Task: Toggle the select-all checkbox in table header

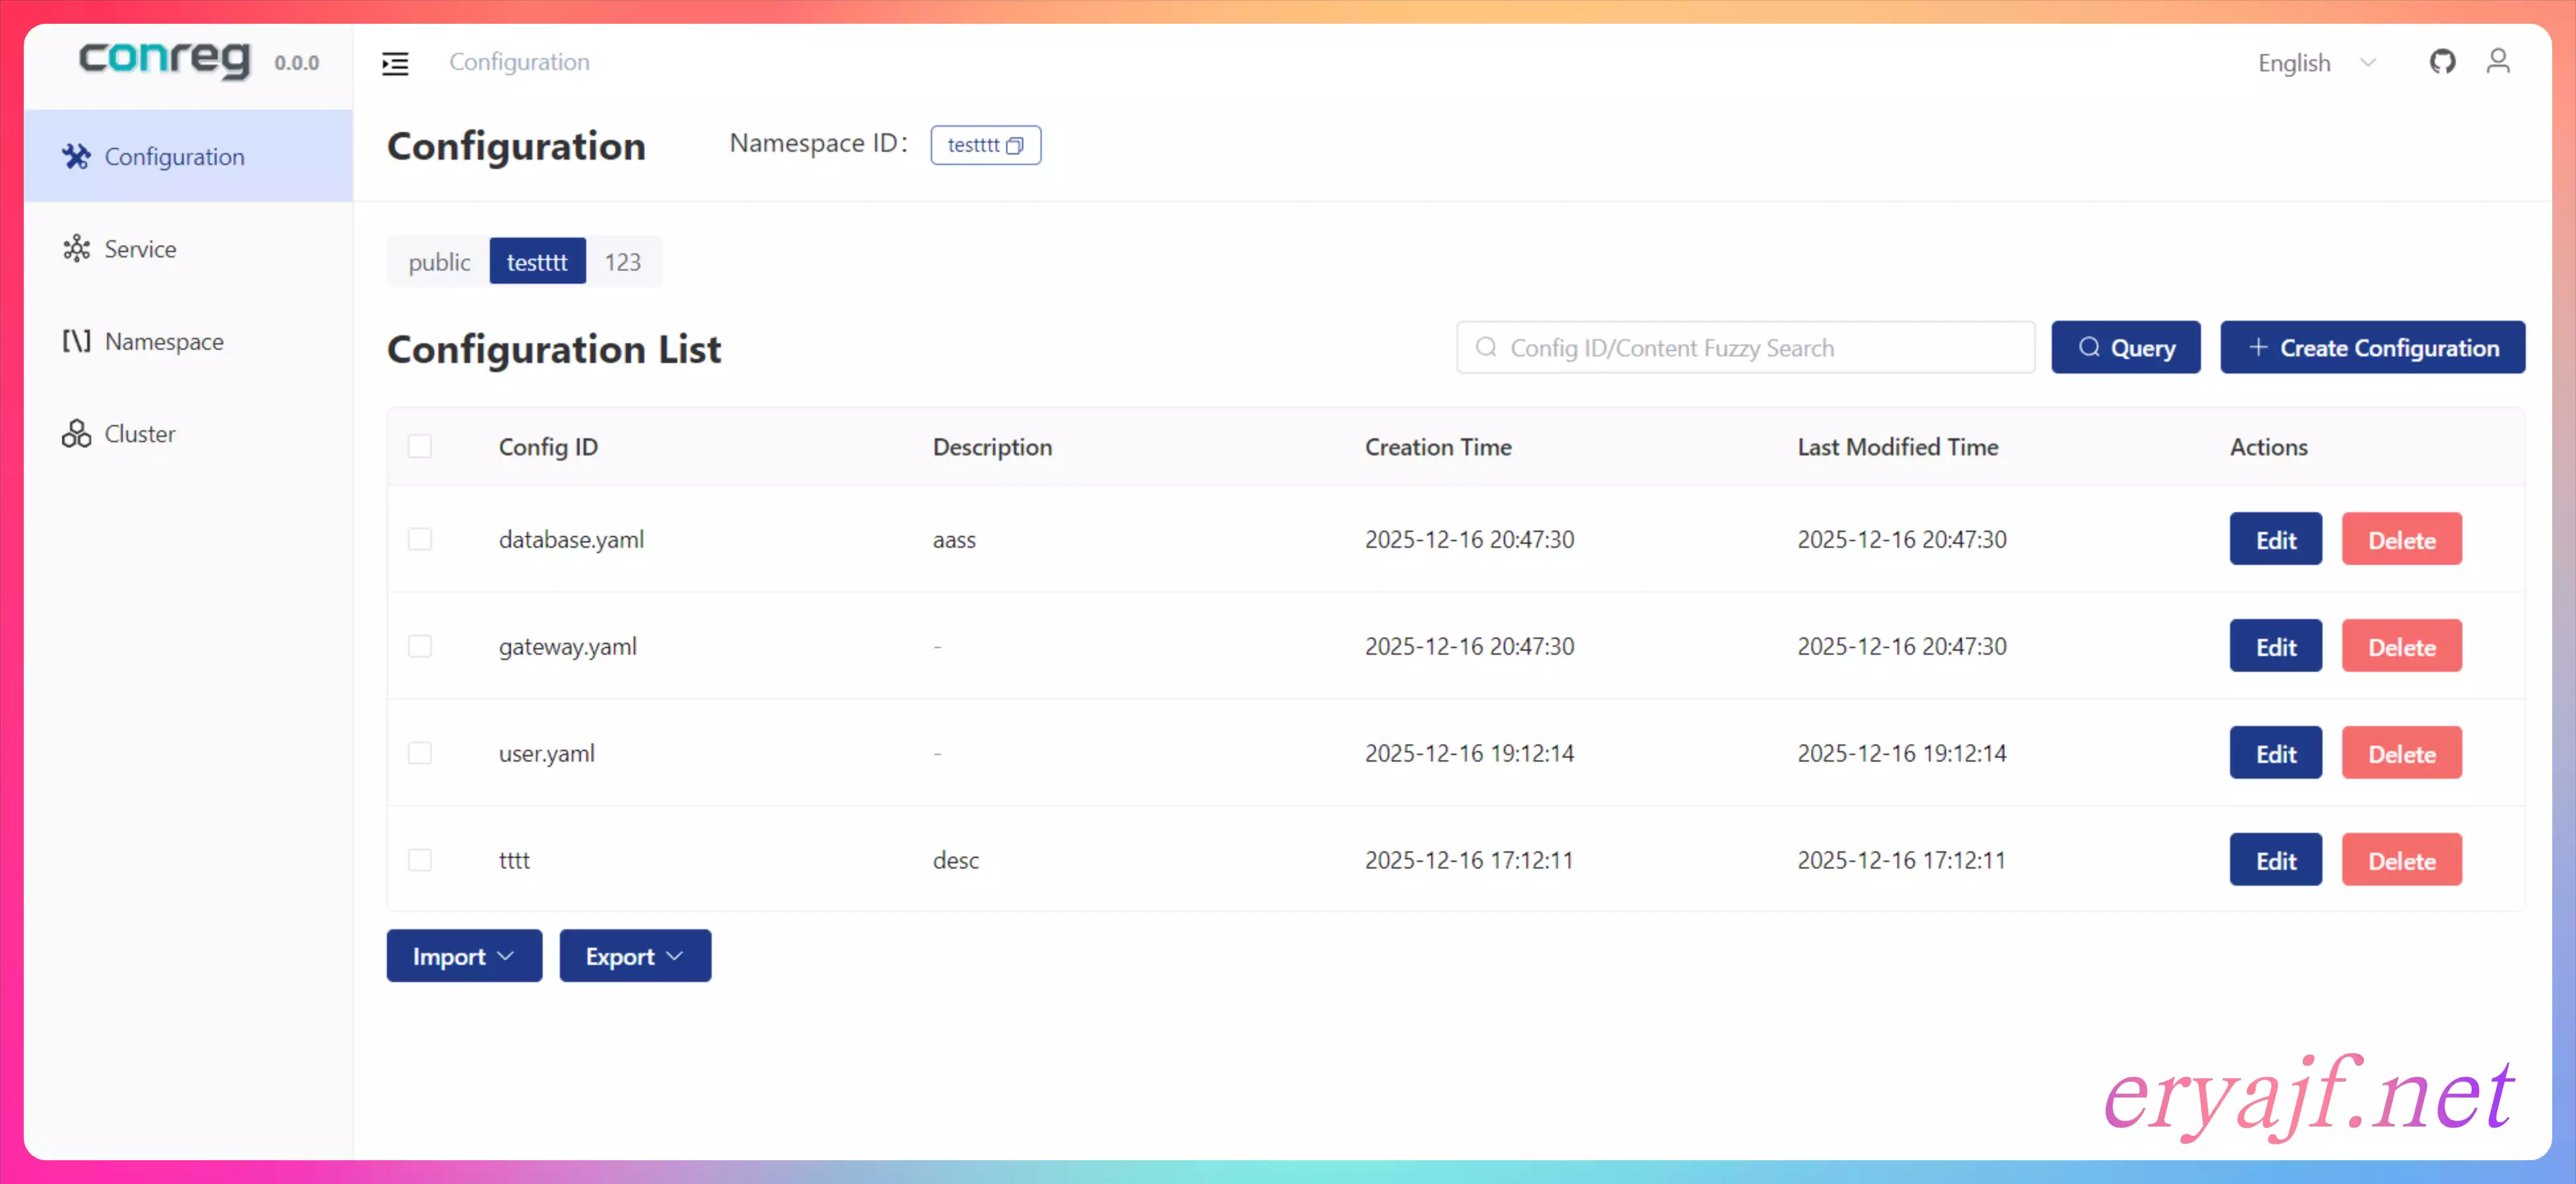Action: [x=420, y=446]
